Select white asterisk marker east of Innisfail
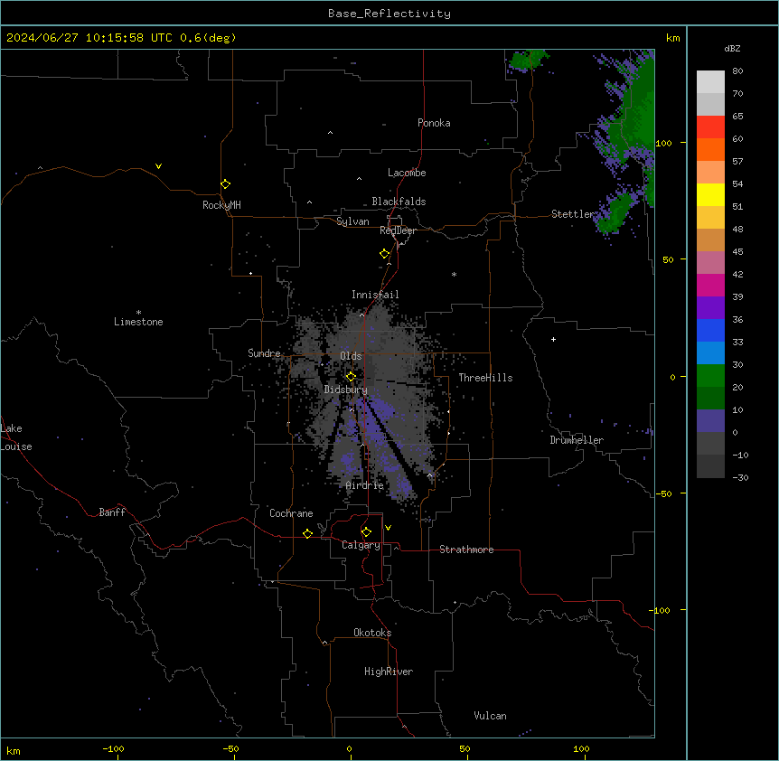 tap(454, 274)
